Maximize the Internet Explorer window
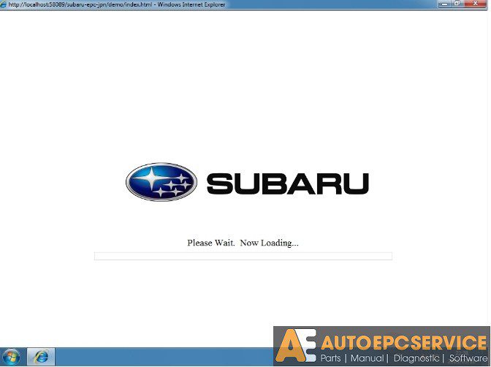This screenshot has height=367, width=491. pos(457,4)
